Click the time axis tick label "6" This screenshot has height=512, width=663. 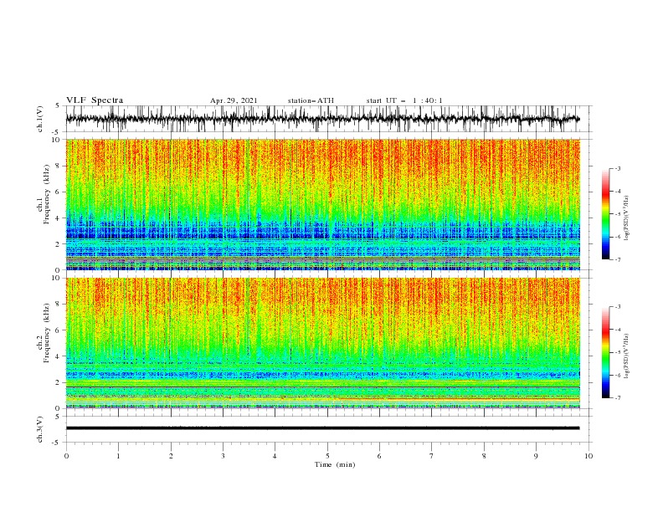click(x=379, y=456)
